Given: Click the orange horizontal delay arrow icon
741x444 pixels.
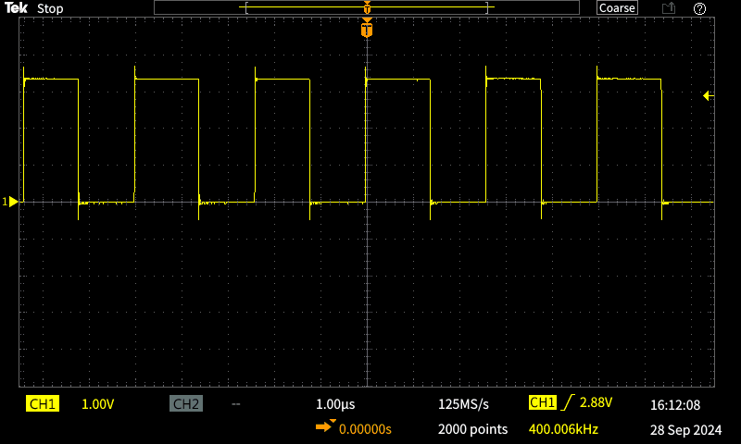Looking at the screenshot, I should (x=326, y=426).
